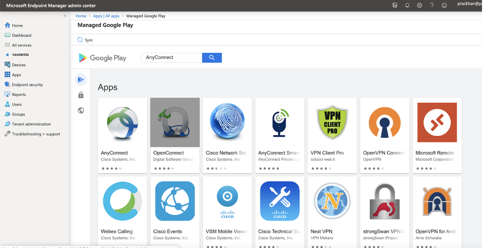The width and height of the screenshot is (483, 248).
Task: Open the web apps globe icon
Action: point(81,111)
